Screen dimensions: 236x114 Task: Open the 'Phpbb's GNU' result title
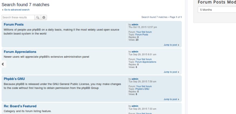(x=14, y=79)
